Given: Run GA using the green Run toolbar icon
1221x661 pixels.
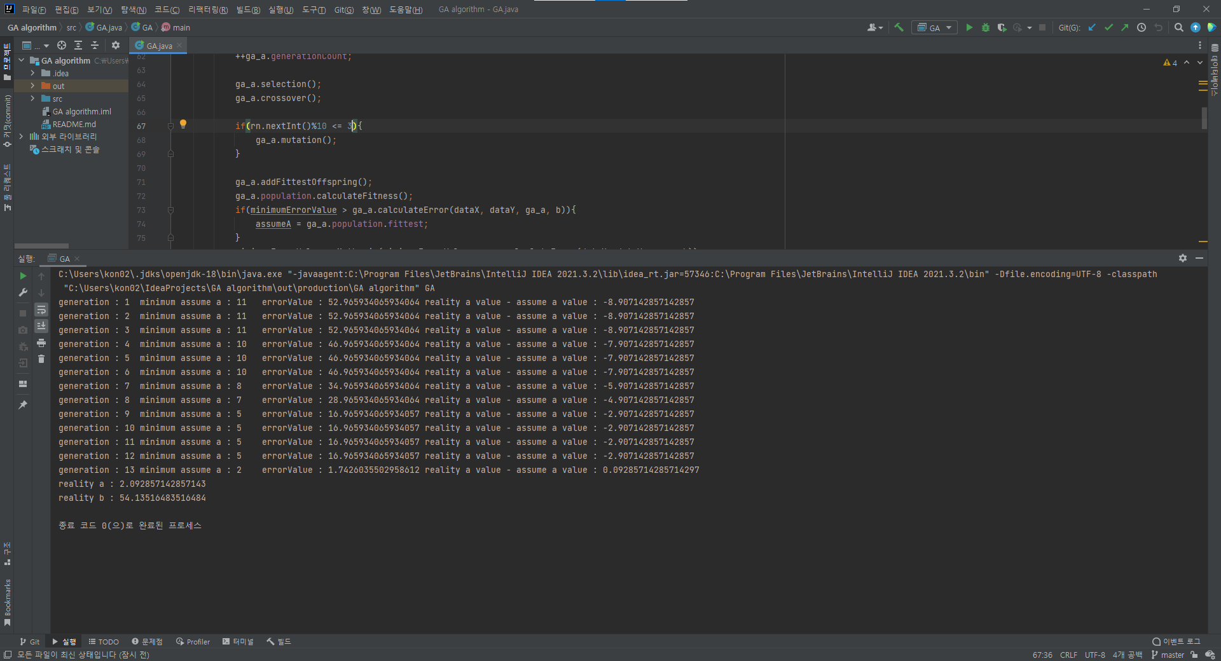Looking at the screenshot, I should tap(969, 27).
